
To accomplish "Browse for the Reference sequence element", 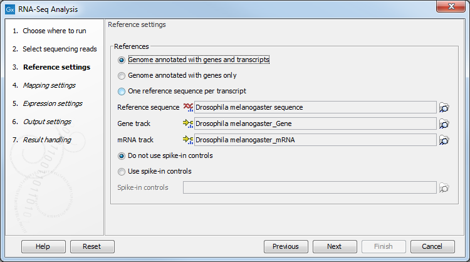I will 444,107.
